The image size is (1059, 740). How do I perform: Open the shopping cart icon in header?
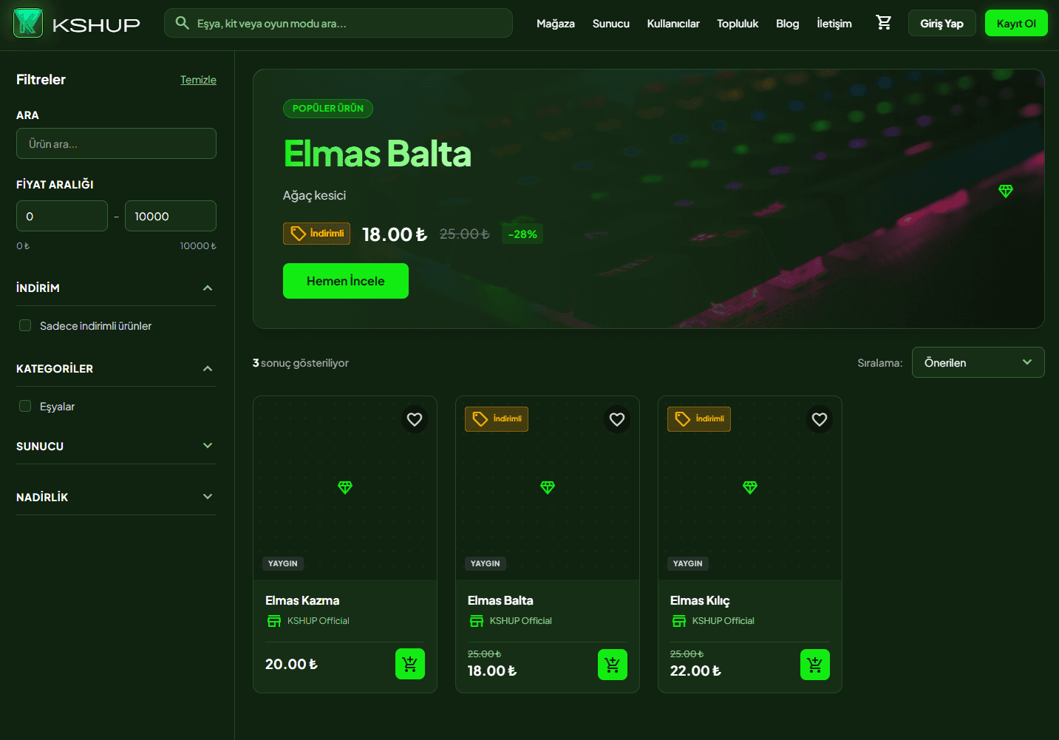(883, 23)
